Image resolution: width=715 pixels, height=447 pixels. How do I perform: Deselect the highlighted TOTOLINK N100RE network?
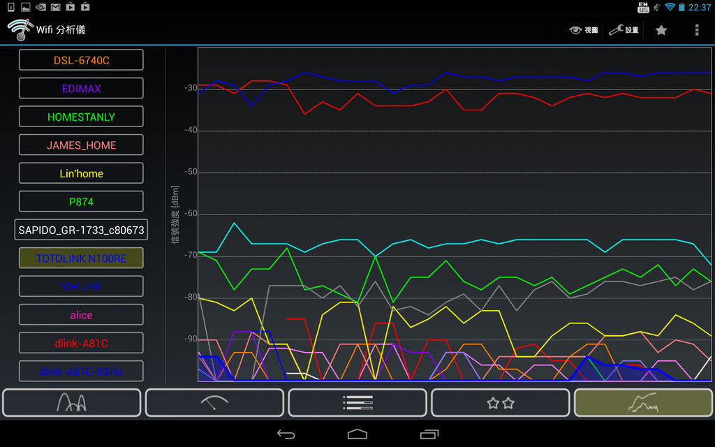click(81, 258)
